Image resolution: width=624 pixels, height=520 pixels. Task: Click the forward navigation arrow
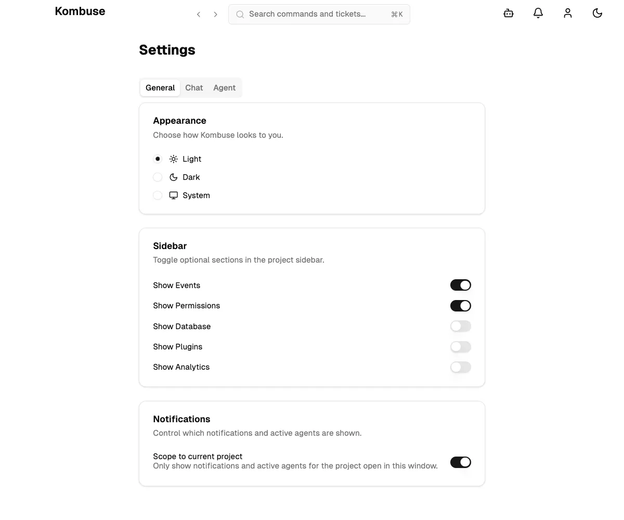click(x=215, y=14)
